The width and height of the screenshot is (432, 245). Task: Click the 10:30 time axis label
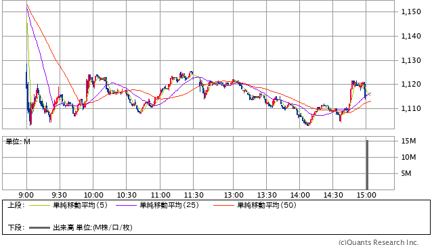click(127, 195)
